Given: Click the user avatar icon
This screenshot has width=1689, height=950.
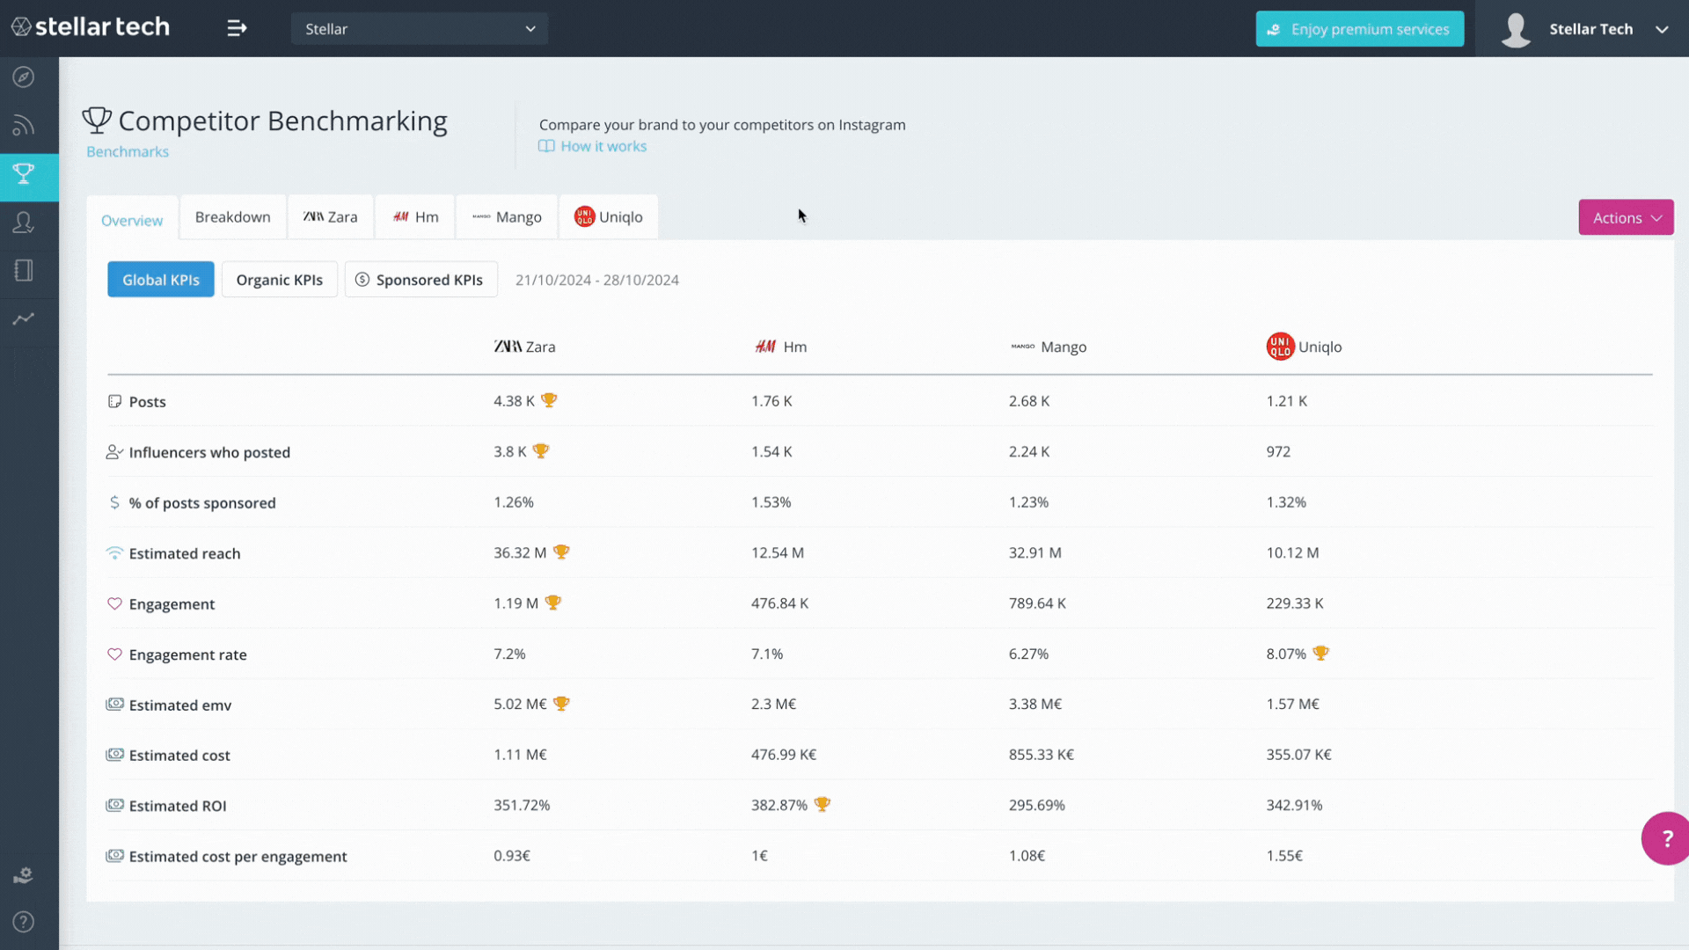Looking at the screenshot, I should point(1516,29).
